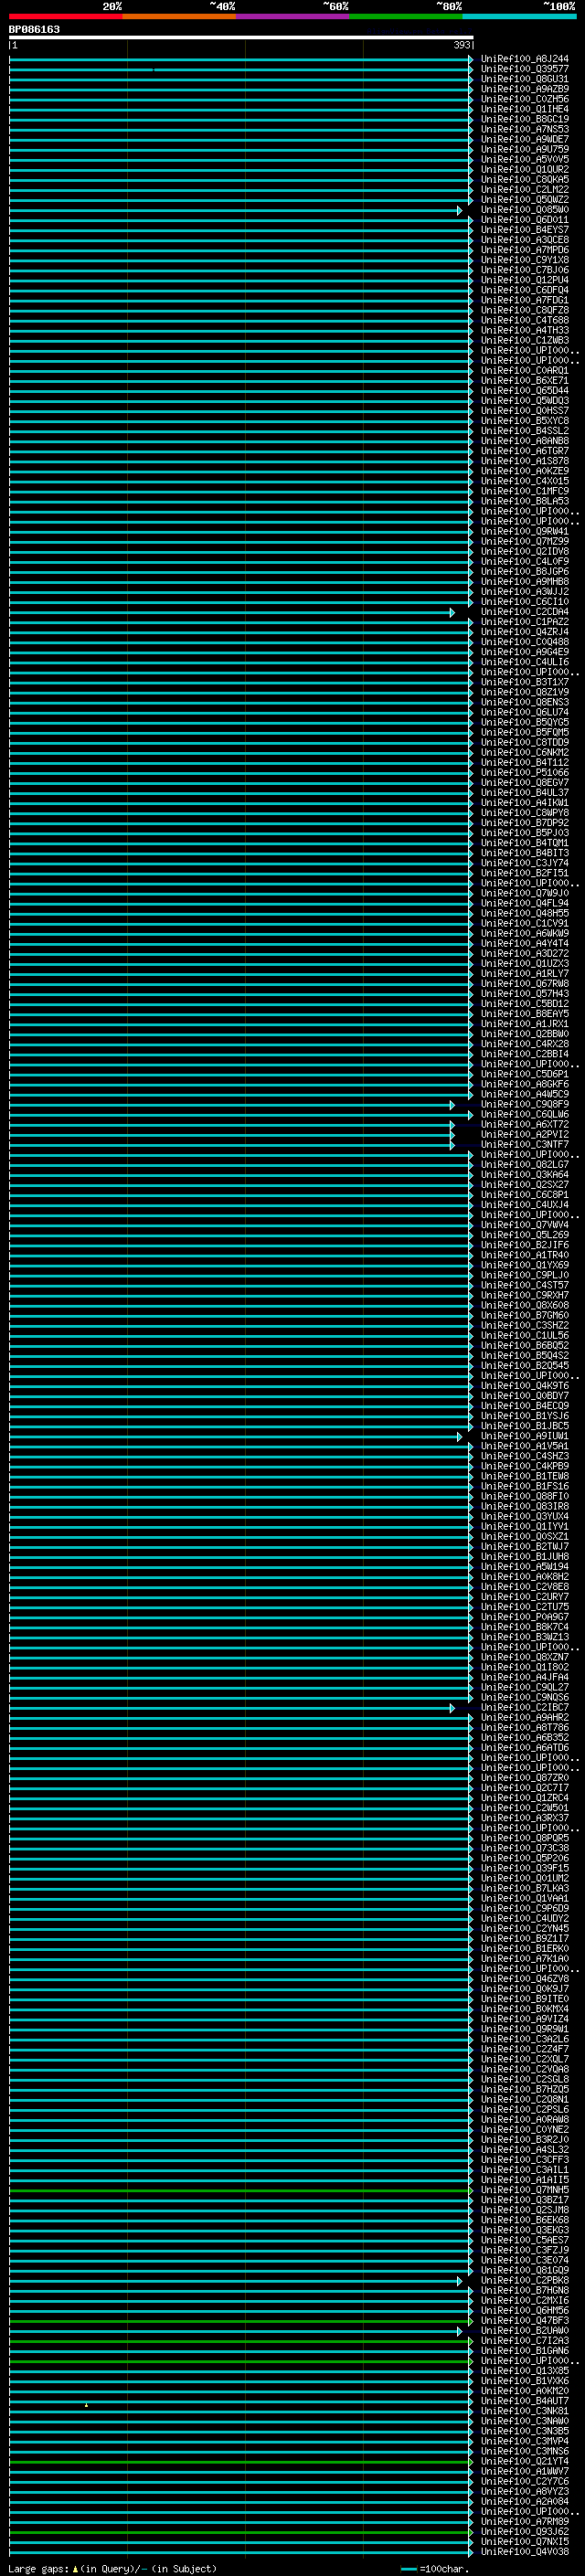Click the white query sequence ruler bar

tap(241, 38)
